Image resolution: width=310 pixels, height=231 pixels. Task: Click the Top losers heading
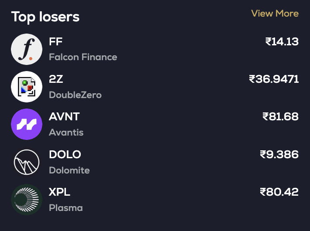point(45,17)
